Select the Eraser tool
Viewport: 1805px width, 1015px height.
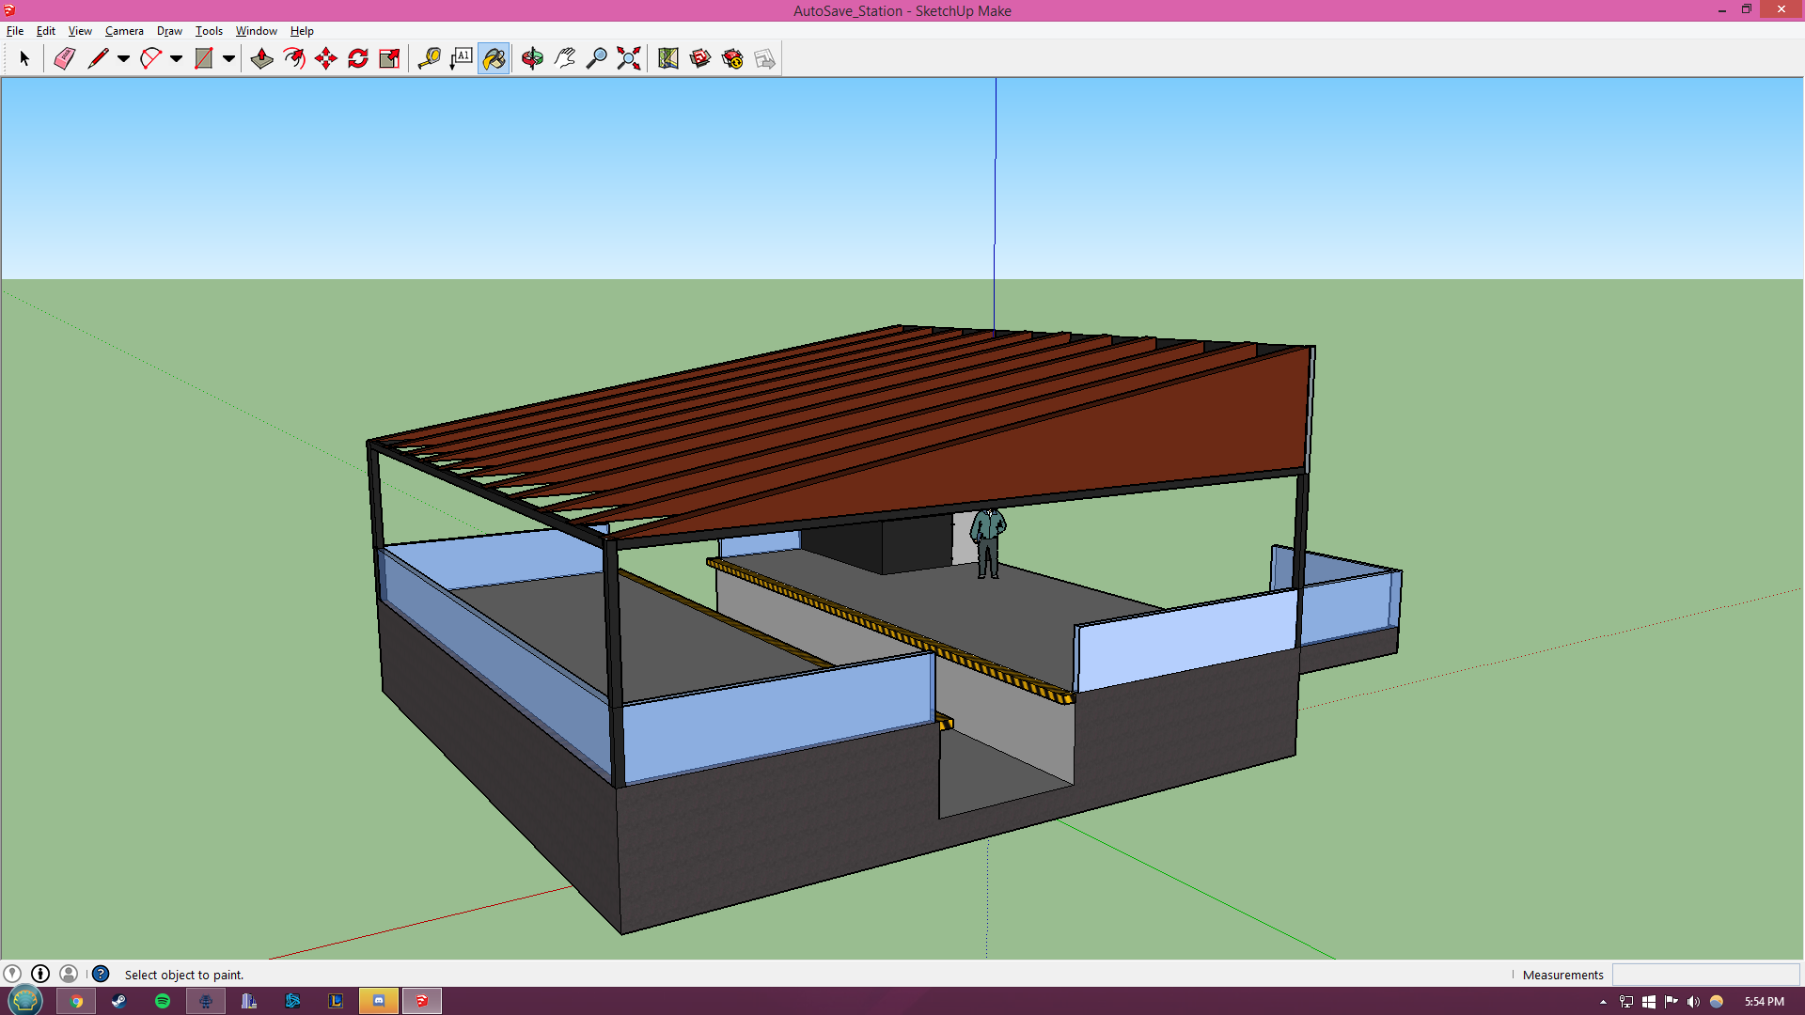pos(64,58)
